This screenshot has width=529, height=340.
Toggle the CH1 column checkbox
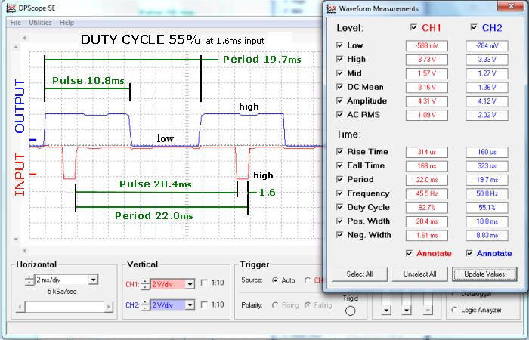pos(413,27)
